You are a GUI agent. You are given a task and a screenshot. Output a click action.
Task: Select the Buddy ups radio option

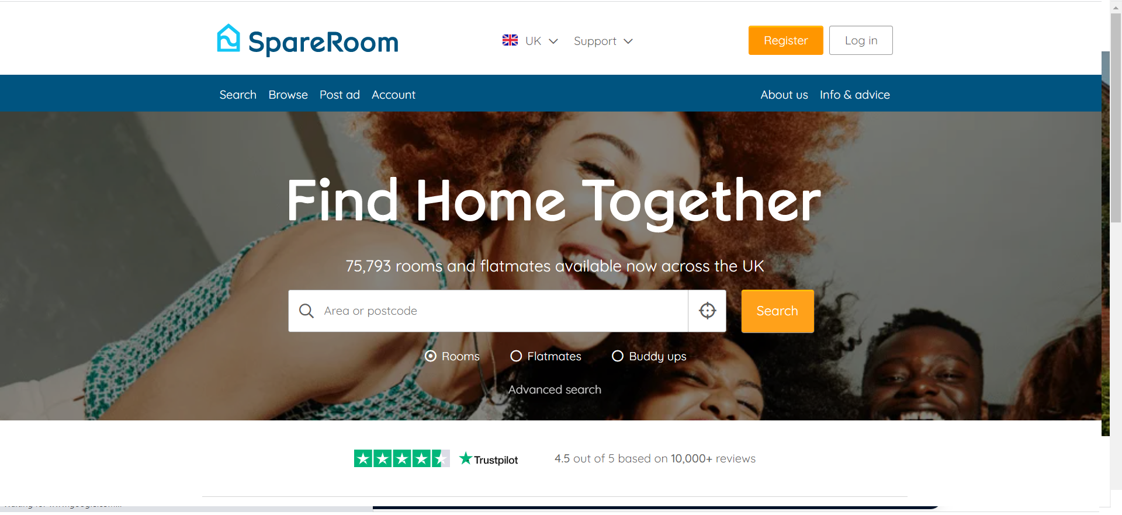(618, 356)
